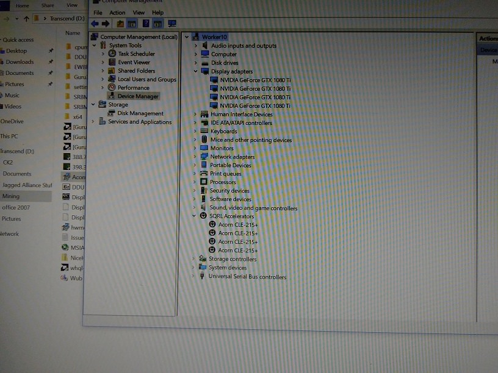The image size is (498, 373).
Task: Select the Computer category label
Action: [x=224, y=54]
